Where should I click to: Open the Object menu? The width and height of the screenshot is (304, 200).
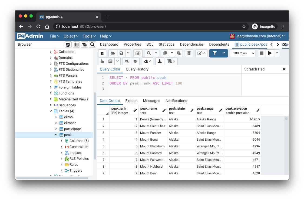(71, 36)
